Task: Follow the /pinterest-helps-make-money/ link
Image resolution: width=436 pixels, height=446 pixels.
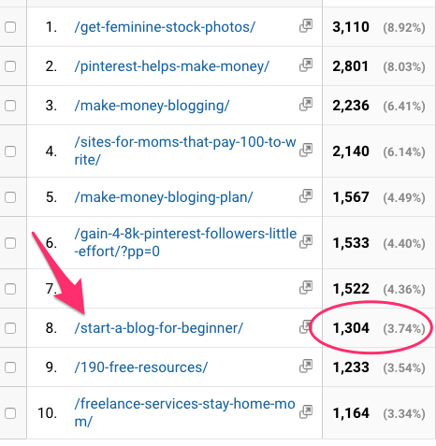Action: (171, 66)
